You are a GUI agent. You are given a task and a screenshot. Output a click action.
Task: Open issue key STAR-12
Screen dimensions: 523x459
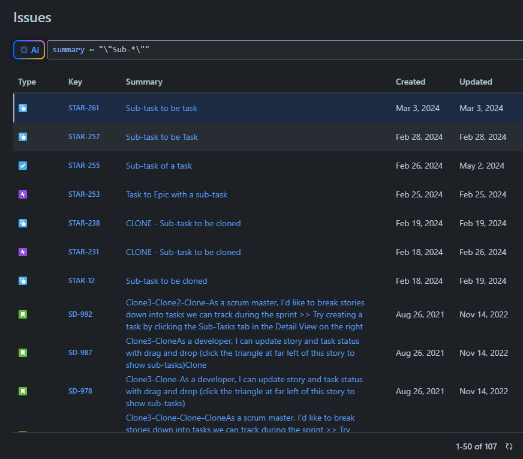click(x=82, y=281)
